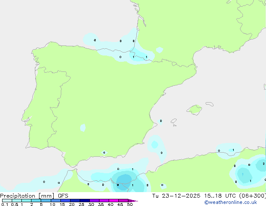266x206 pixels.
Task: Click Menorca island outline on the map
Action: coord(209,104)
